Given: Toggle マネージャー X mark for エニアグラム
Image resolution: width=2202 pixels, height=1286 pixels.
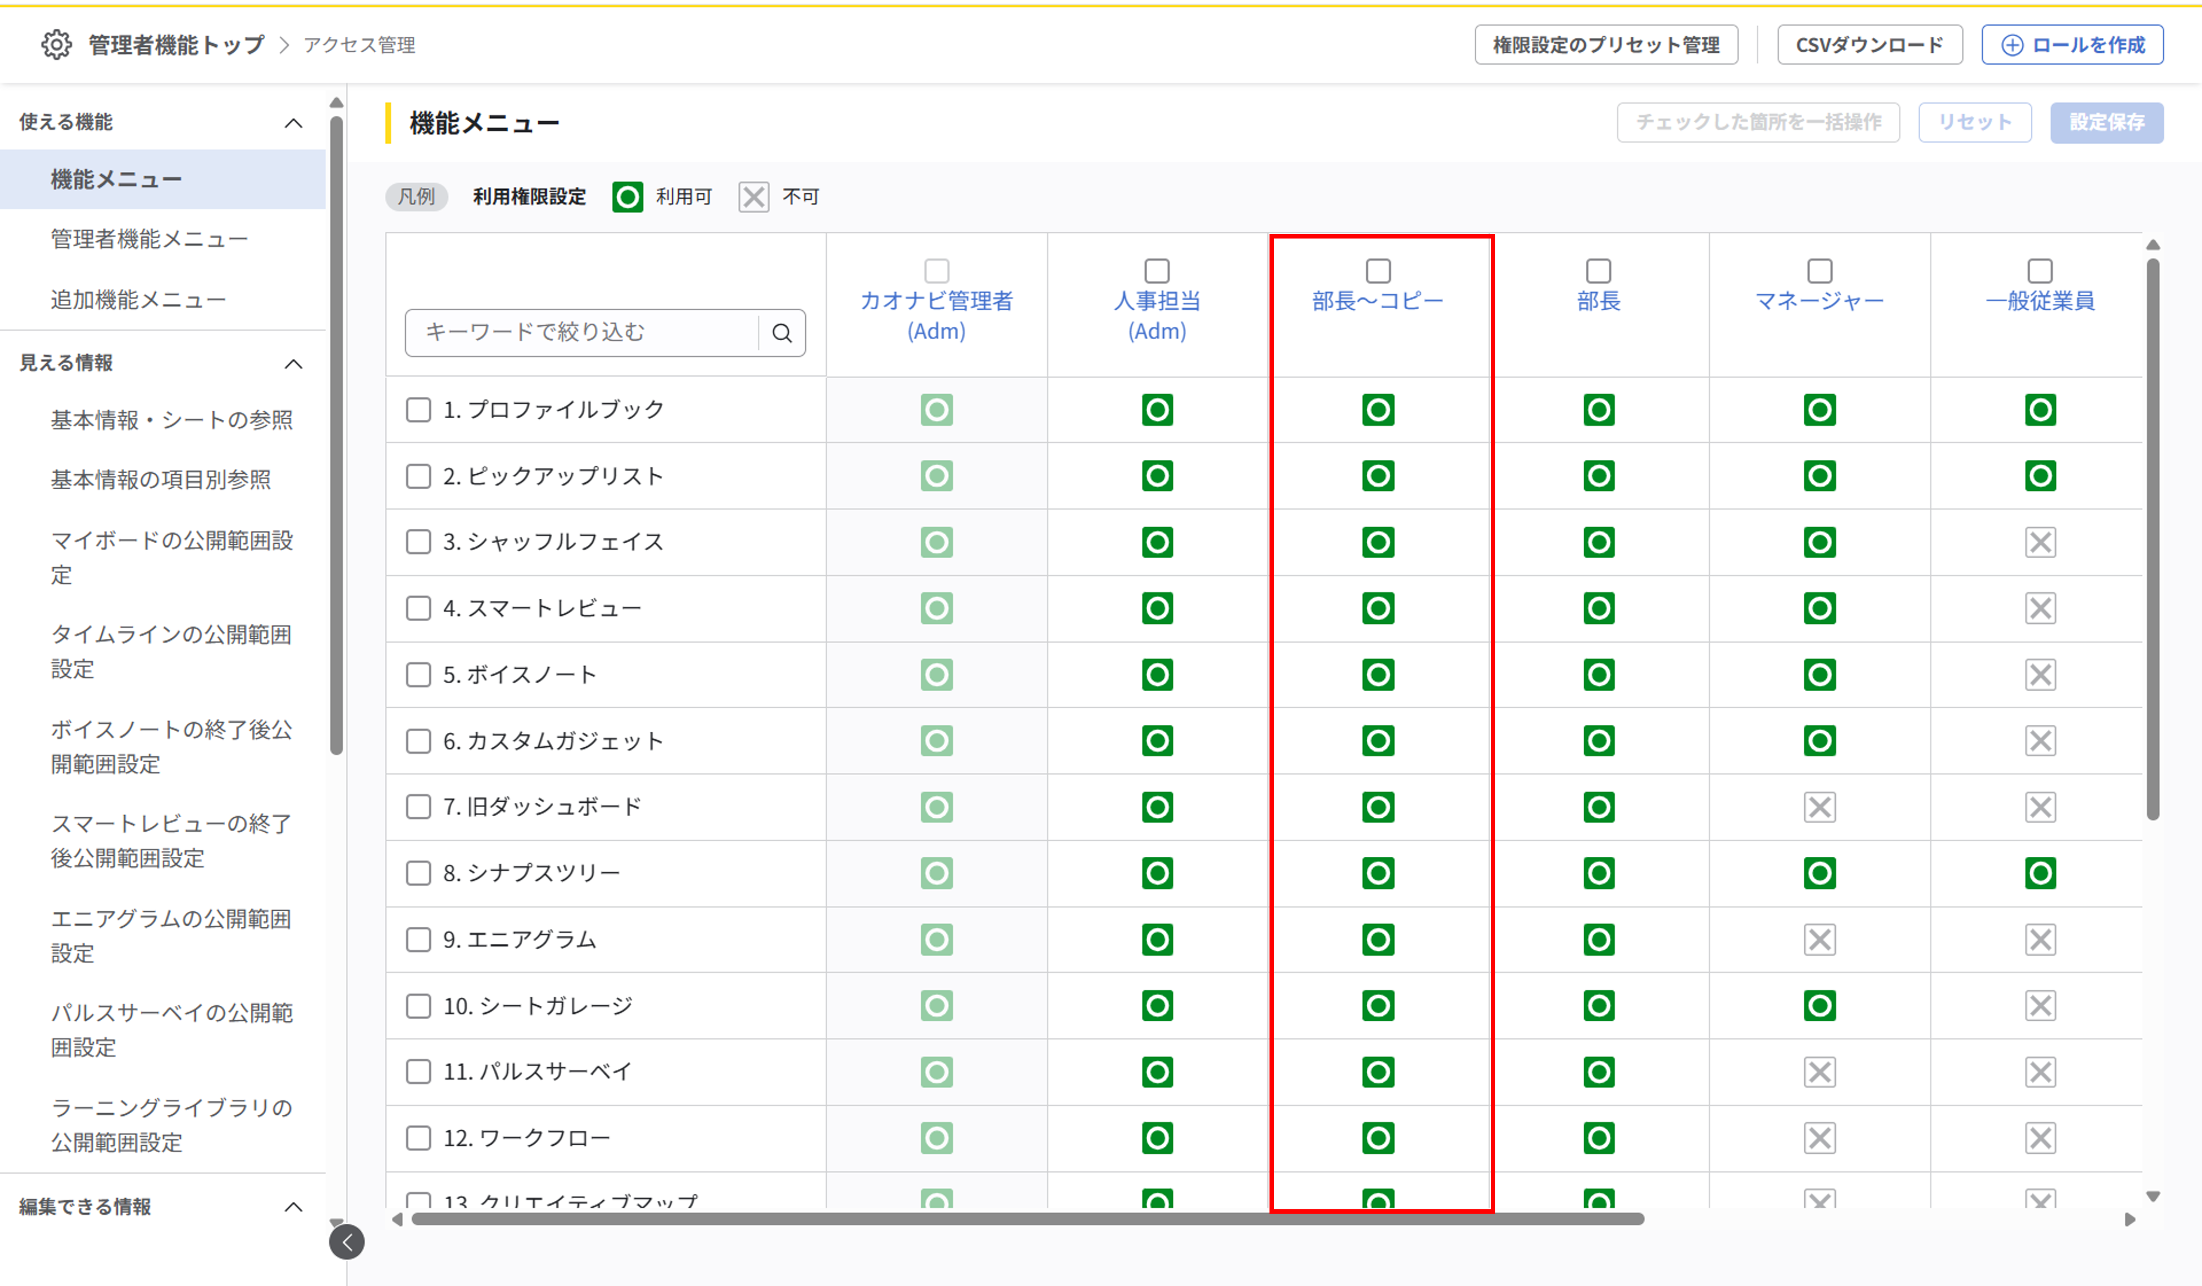Looking at the screenshot, I should point(1819,940).
